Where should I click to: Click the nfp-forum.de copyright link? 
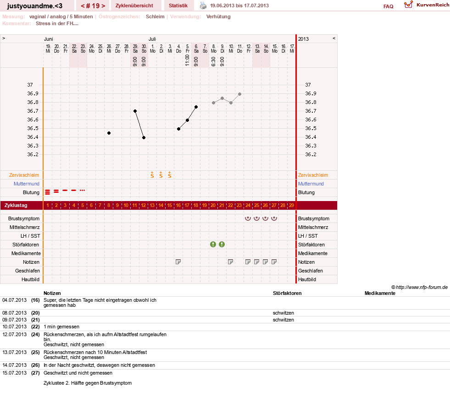419,287
